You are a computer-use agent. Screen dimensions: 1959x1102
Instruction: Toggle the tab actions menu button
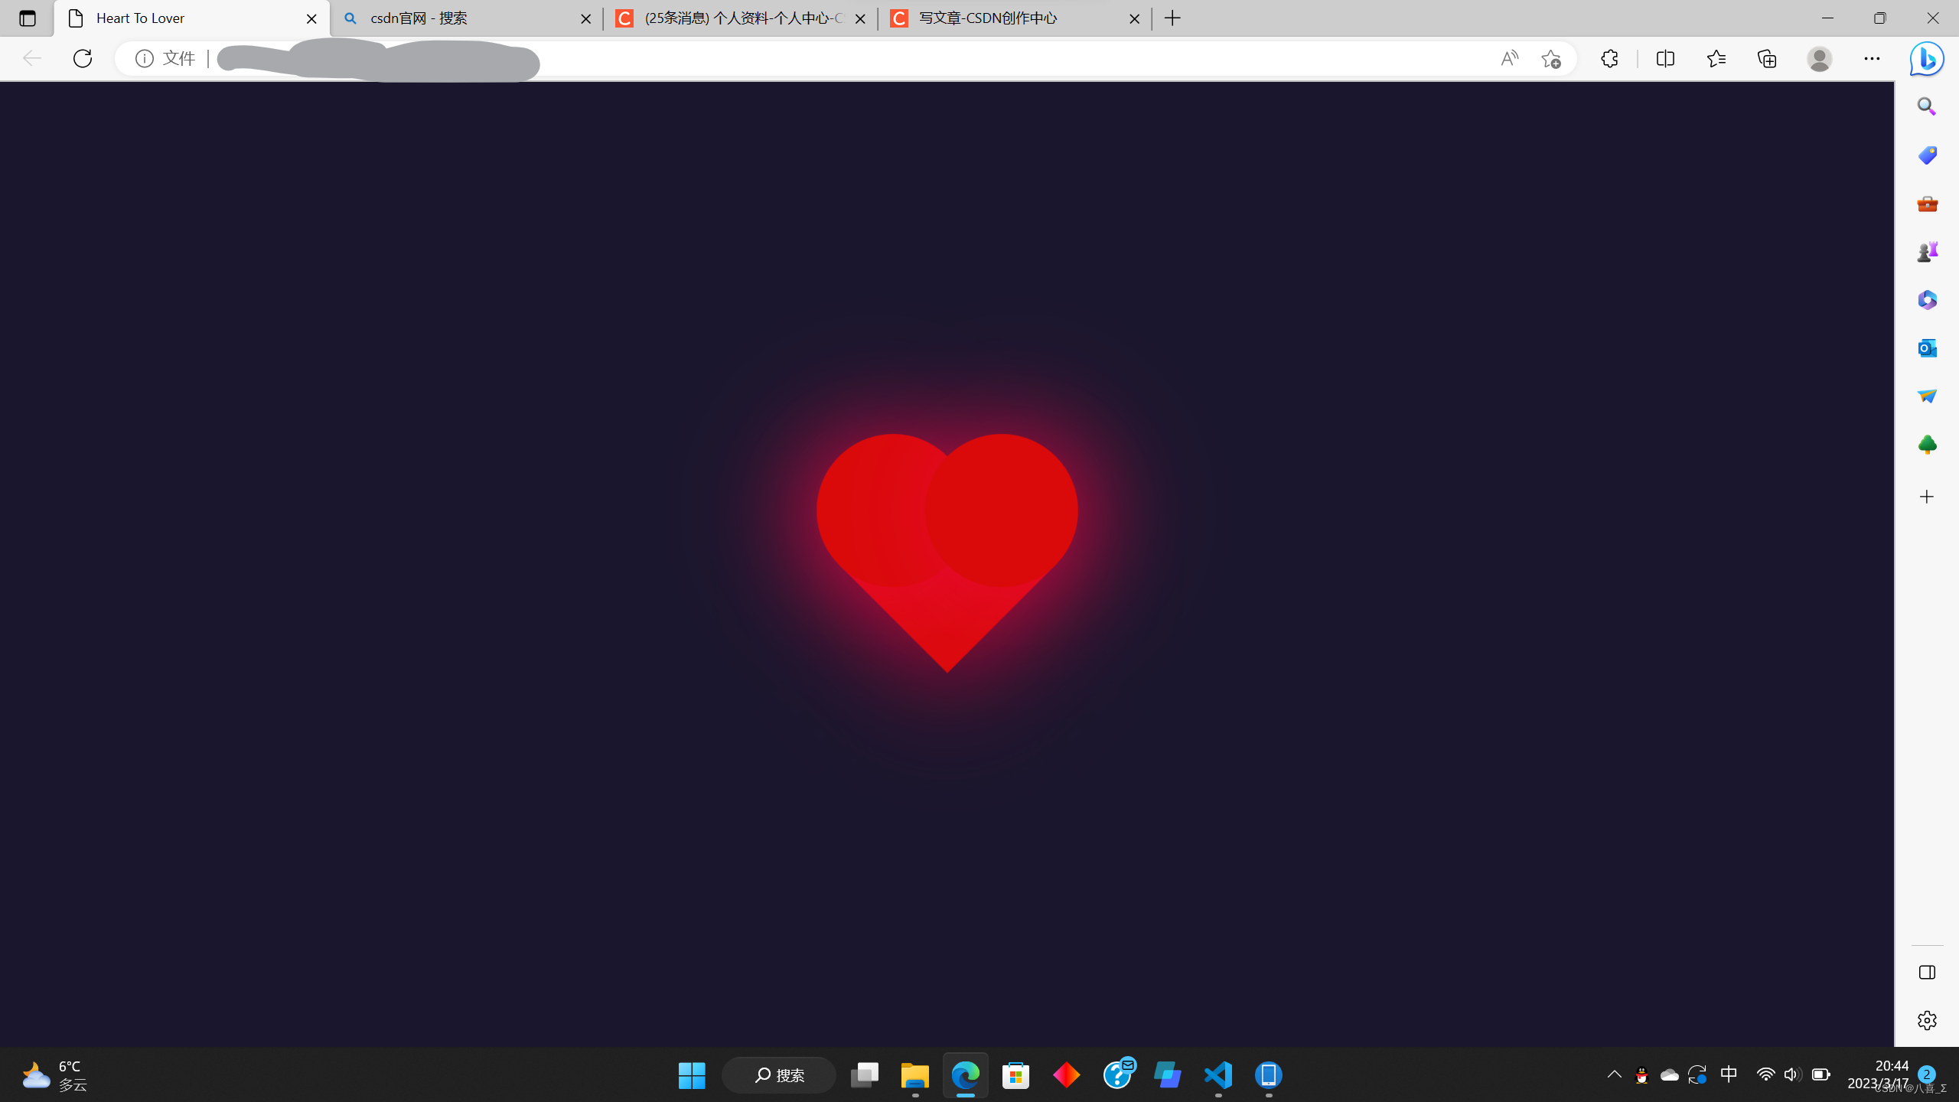pyautogui.click(x=28, y=18)
